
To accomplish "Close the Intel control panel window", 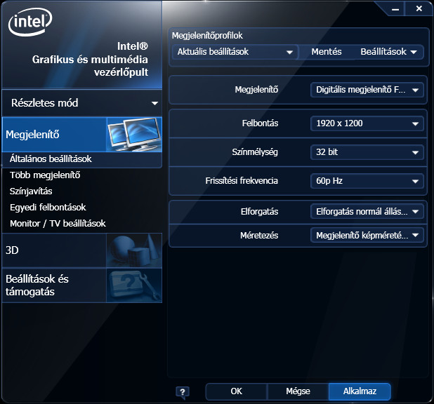I will click(419, 9).
